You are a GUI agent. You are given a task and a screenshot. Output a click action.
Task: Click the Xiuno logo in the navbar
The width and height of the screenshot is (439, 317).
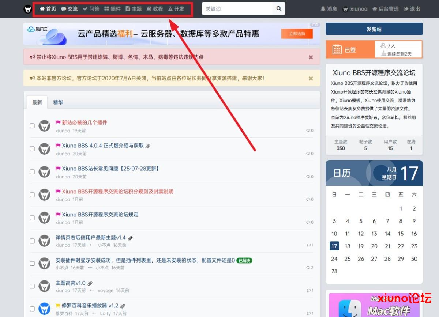[x=28, y=9]
